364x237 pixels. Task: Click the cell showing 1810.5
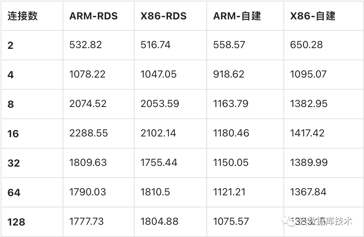(x=155, y=192)
